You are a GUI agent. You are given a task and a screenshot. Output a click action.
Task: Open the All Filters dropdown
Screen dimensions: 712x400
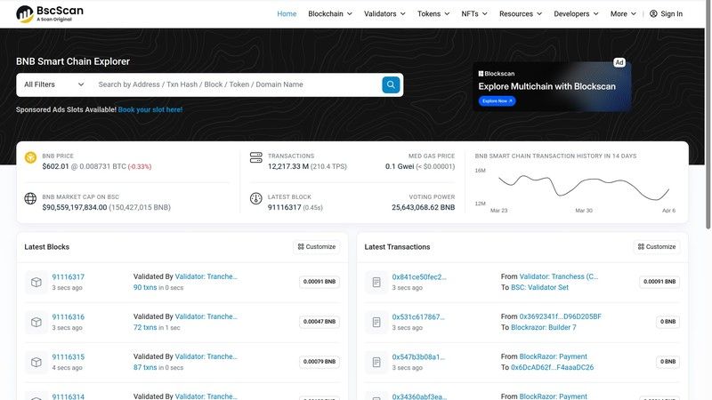pos(53,84)
